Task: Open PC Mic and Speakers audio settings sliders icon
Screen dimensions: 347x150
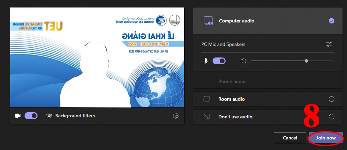Action: 329,44
